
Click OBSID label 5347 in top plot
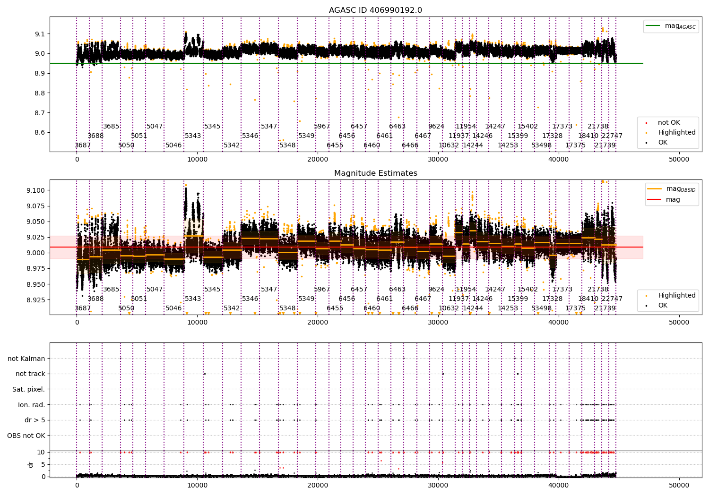[x=269, y=127]
